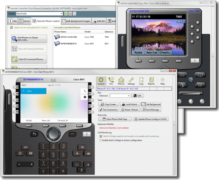Screen dimensions: 219x180
Task: Enable Built In Bridge in phone configuration checkbox
Action: click(x=100, y=140)
